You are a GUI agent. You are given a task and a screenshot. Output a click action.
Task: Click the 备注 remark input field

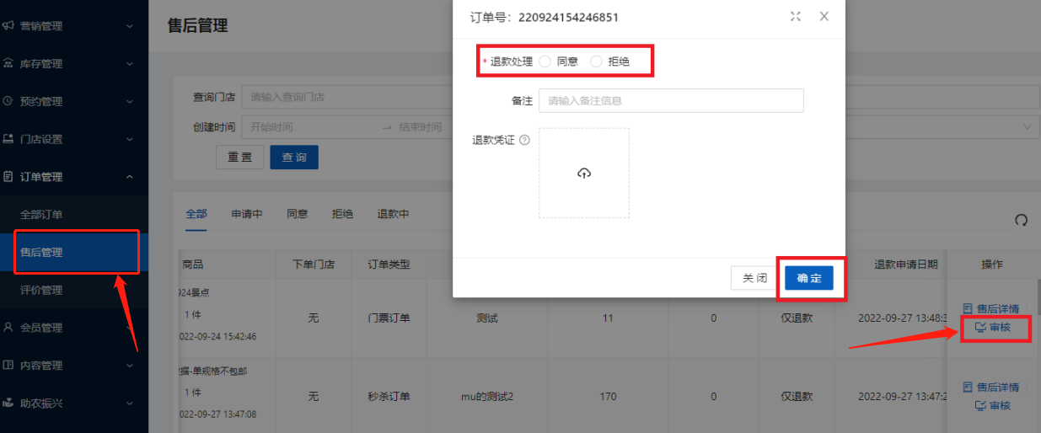click(x=671, y=100)
